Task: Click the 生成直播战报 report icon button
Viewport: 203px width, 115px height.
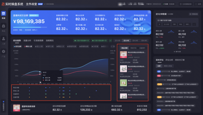Action: 186,4
